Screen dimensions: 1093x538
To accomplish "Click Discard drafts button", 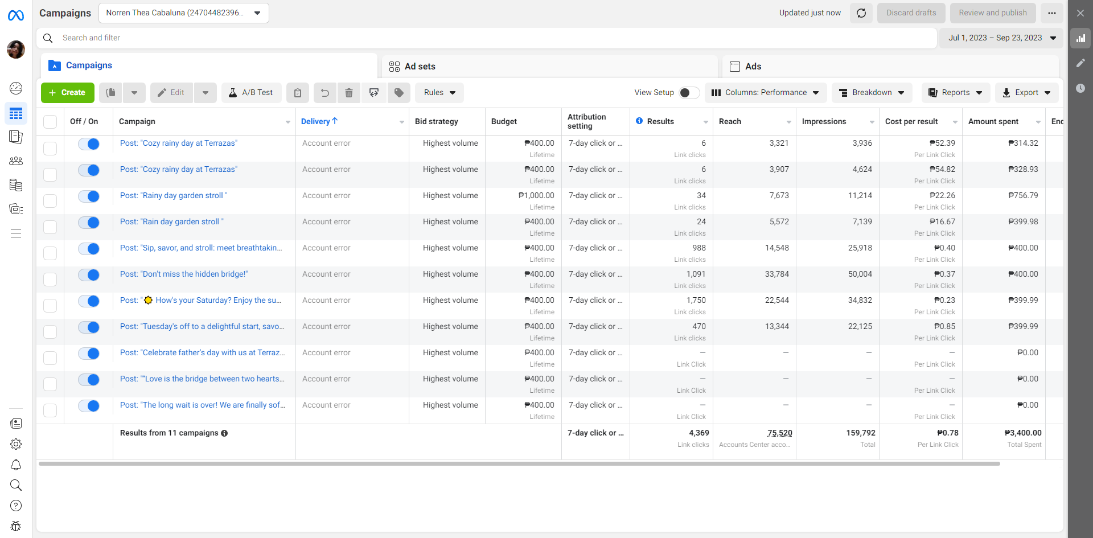I will pyautogui.click(x=911, y=13).
